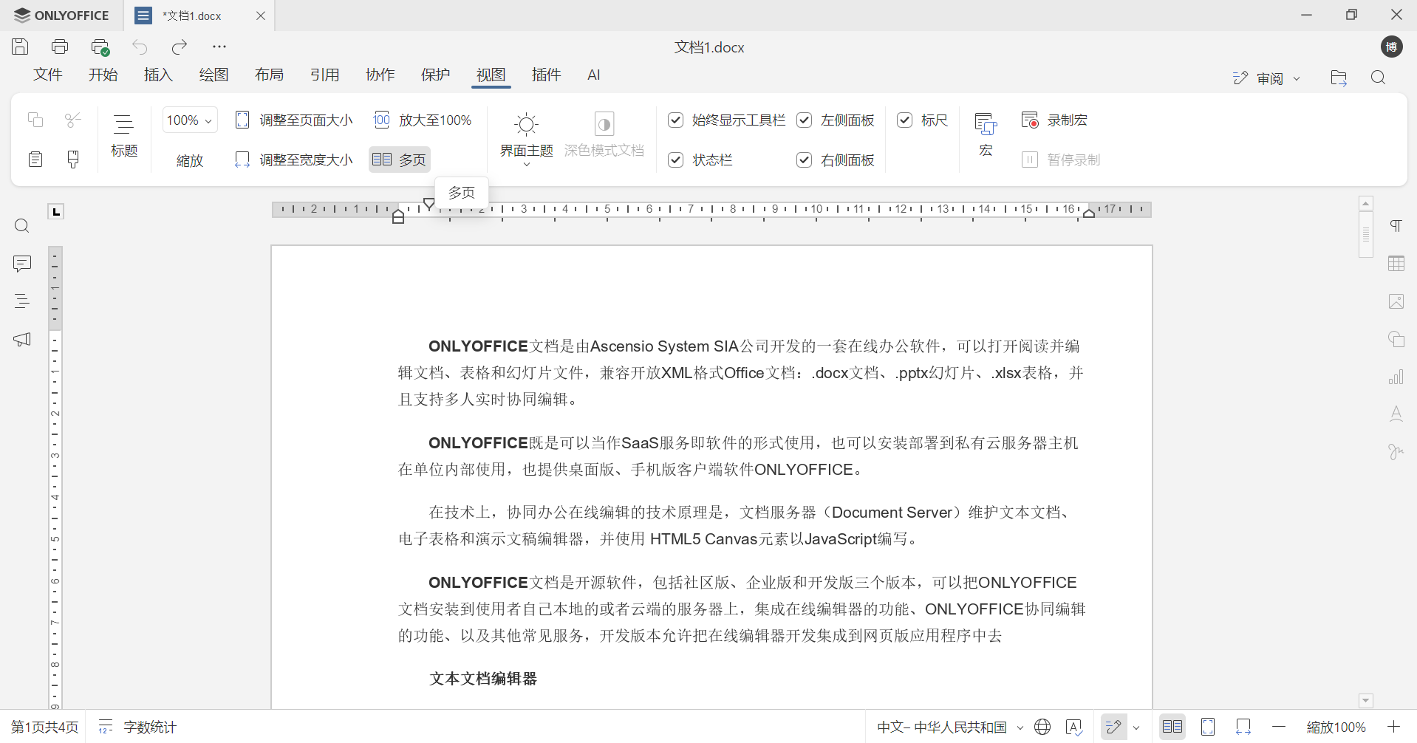Screen dimensions: 1417x743
Task: Open the Text Art settings panel
Action: 1396,414
